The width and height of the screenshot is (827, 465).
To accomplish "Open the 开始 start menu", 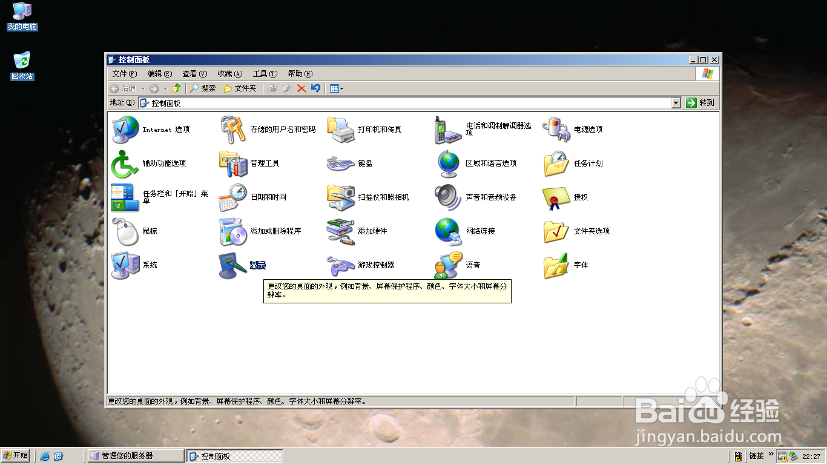I will (x=16, y=456).
